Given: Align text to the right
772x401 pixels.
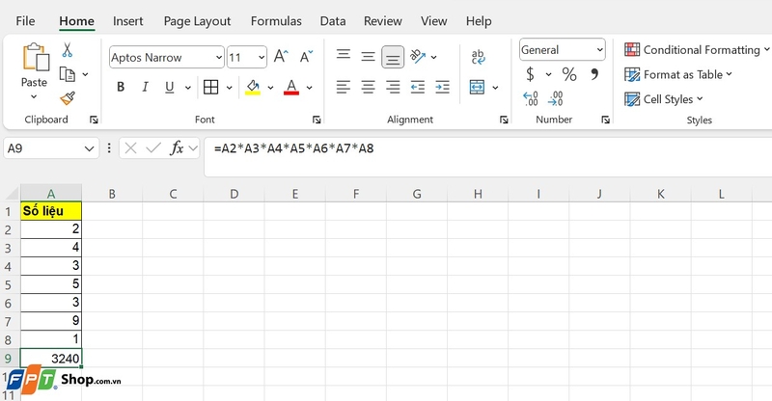Looking at the screenshot, I should click(393, 87).
